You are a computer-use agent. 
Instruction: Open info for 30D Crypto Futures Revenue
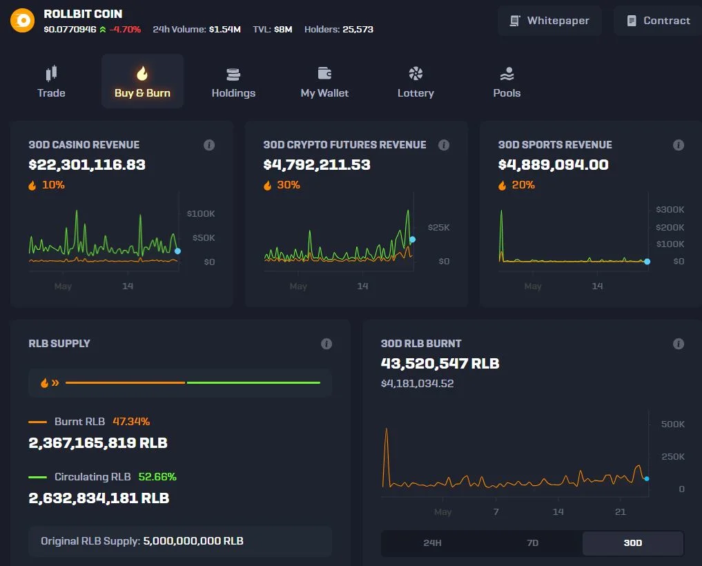(444, 145)
